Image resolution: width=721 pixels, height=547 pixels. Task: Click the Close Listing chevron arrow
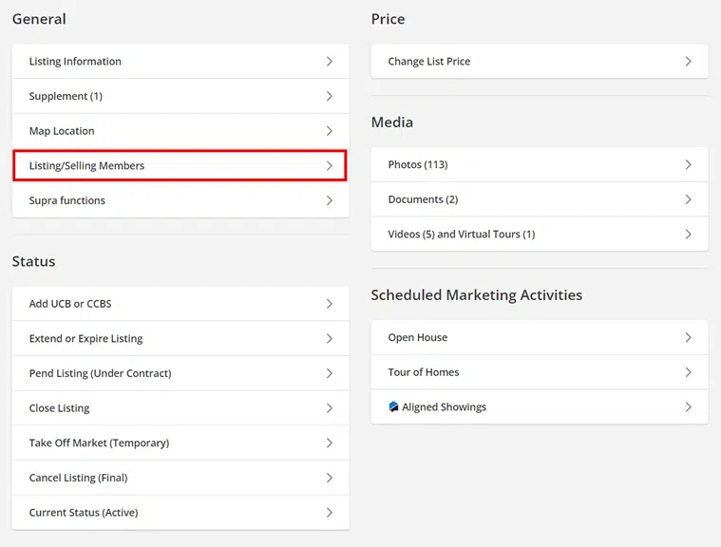click(330, 408)
